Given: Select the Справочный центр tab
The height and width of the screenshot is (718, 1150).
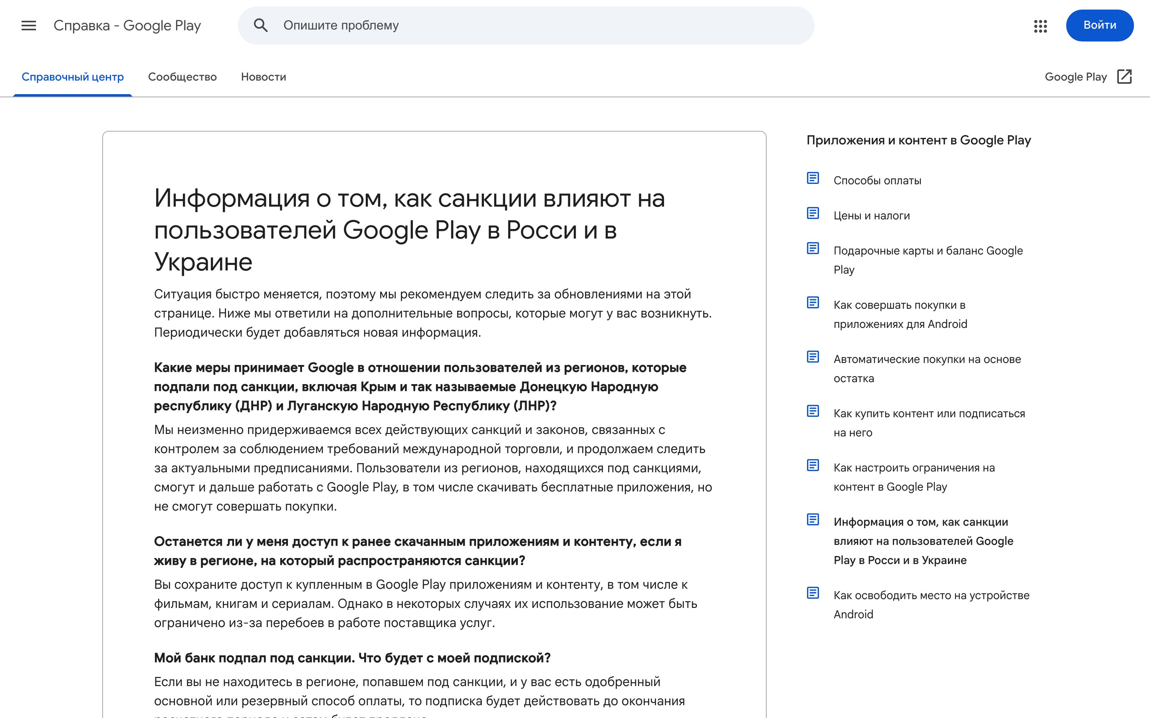Looking at the screenshot, I should (x=73, y=77).
